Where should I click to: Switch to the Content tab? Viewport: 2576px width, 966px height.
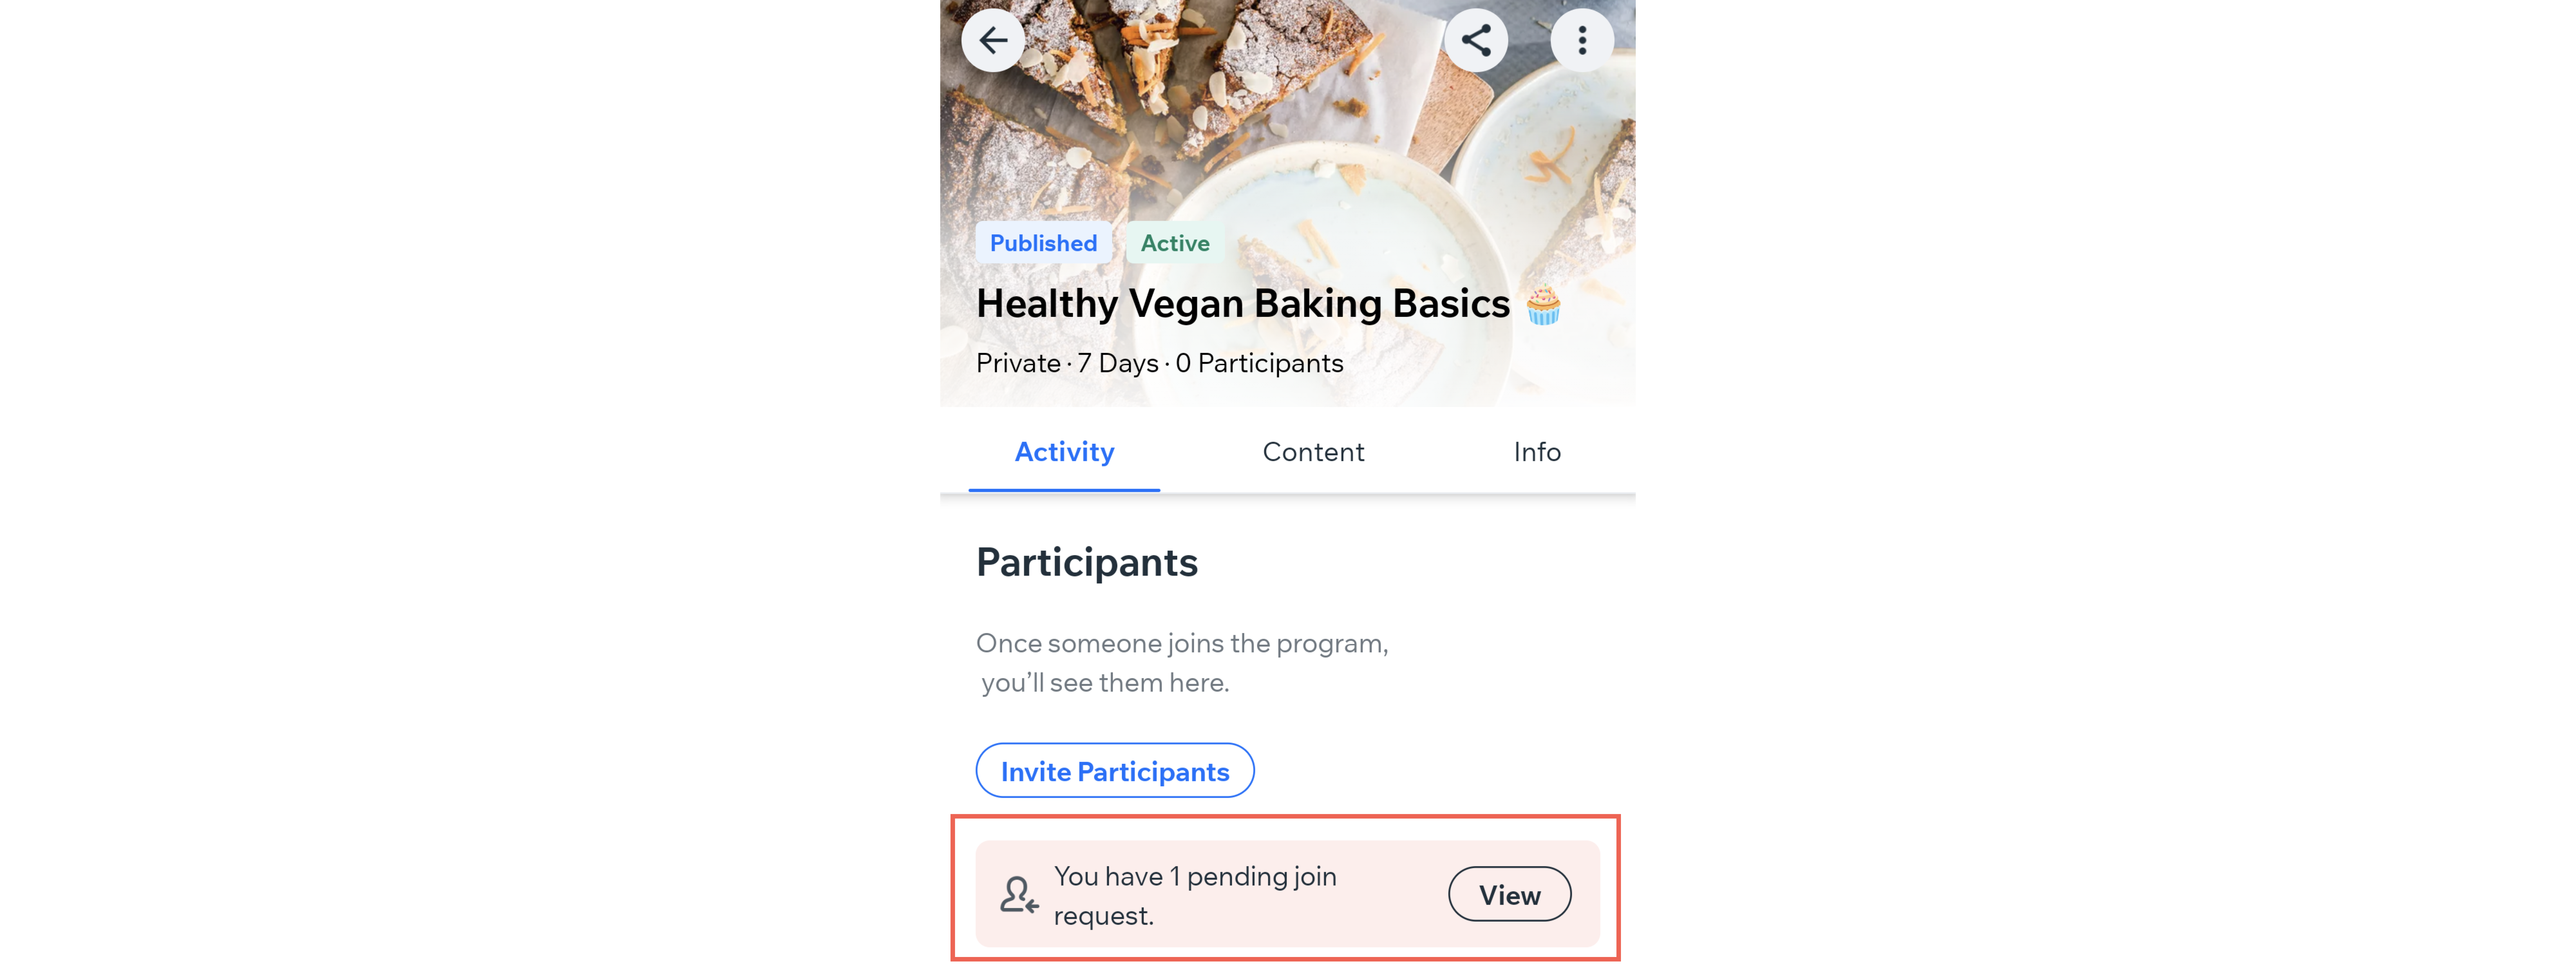click(1314, 452)
